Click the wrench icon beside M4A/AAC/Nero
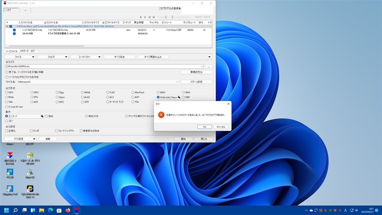Image resolution: width=382 pixels, height=215 pixels. (x=179, y=97)
